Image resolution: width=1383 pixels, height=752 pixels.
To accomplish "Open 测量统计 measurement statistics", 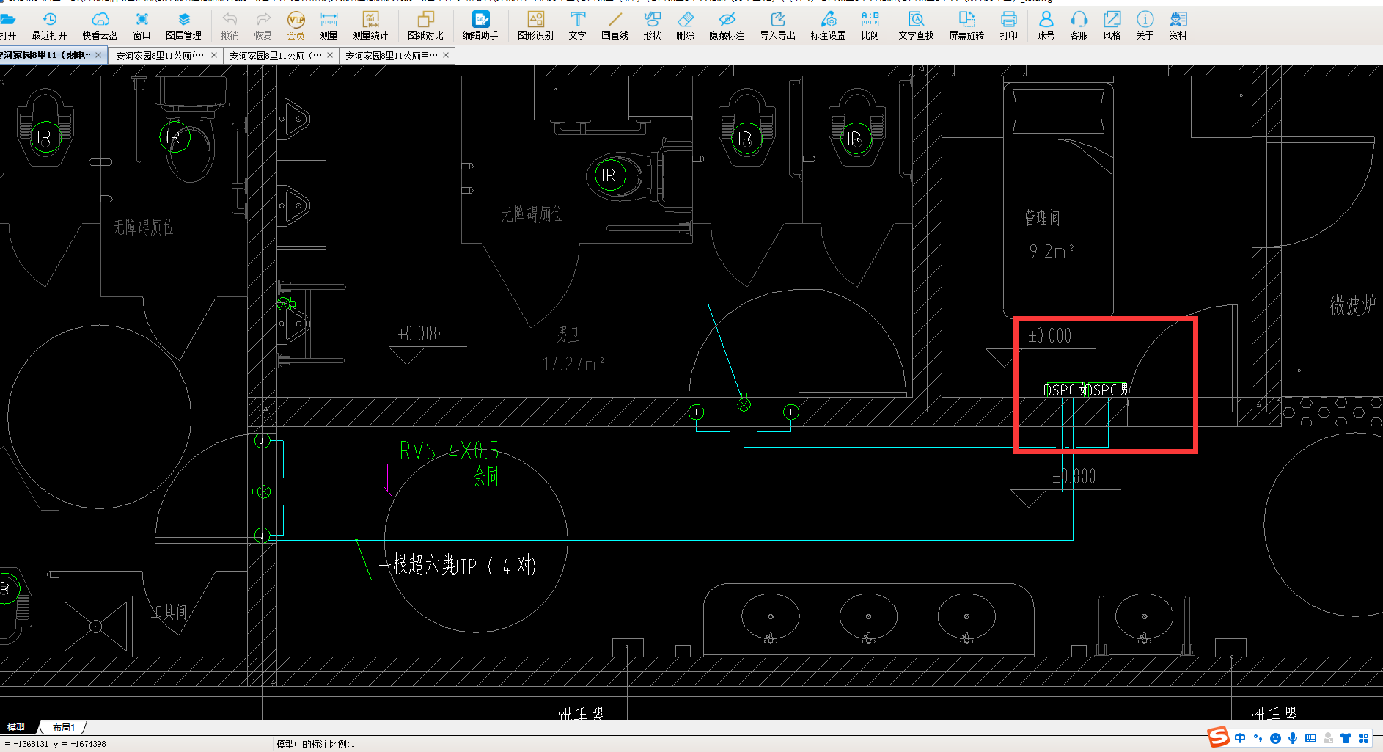I will 370,25.
